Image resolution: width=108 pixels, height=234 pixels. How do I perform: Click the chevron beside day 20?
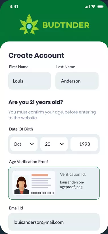62,144
